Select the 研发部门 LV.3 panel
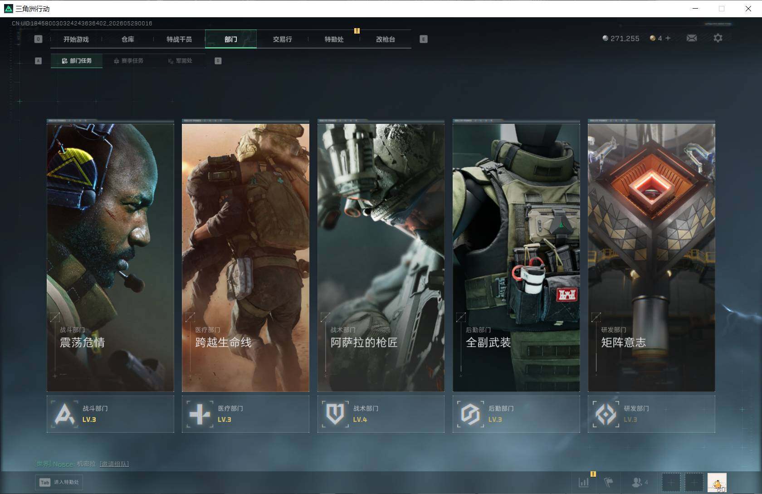 [x=651, y=414]
